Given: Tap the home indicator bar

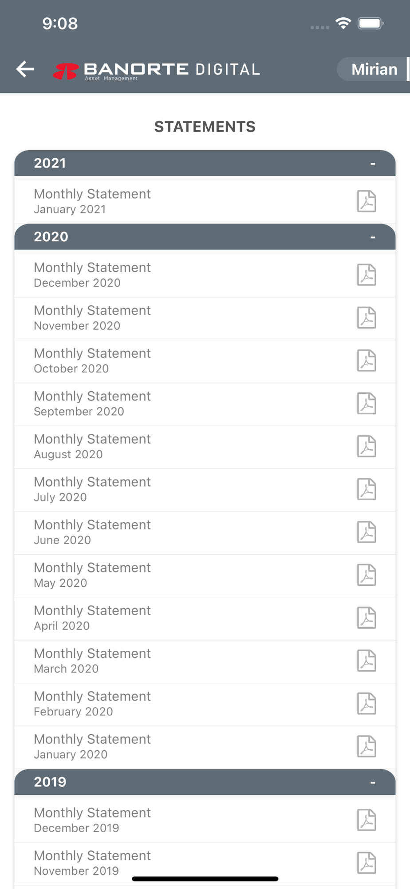Looking at the screenshot, I should [x=205, y=879].
